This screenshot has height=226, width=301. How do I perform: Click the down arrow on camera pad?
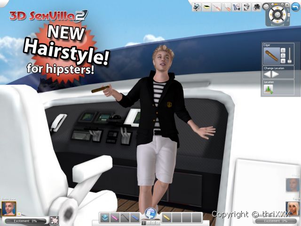click(x=277, y=21)
